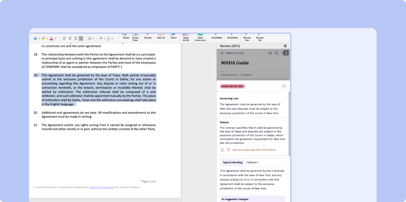
Task: Click the MNDA Guide heading
Action: [x=235, y=63]
